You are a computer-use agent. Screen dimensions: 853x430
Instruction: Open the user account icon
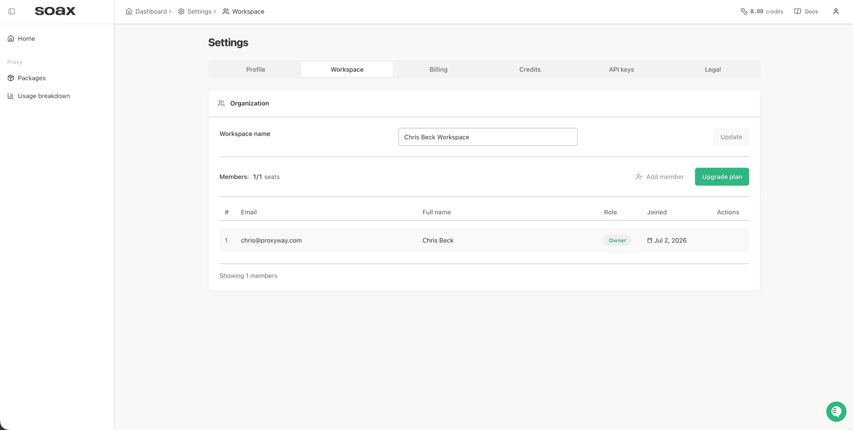coord(836,11)
